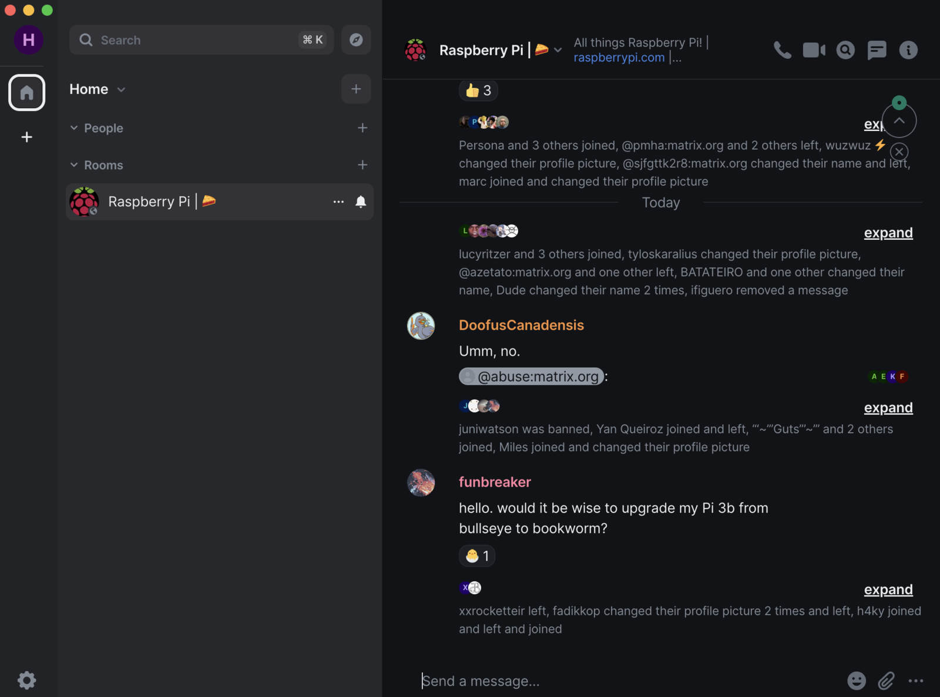
Task: Open the raspberrypi.com link in the topic
Action: 619,58
